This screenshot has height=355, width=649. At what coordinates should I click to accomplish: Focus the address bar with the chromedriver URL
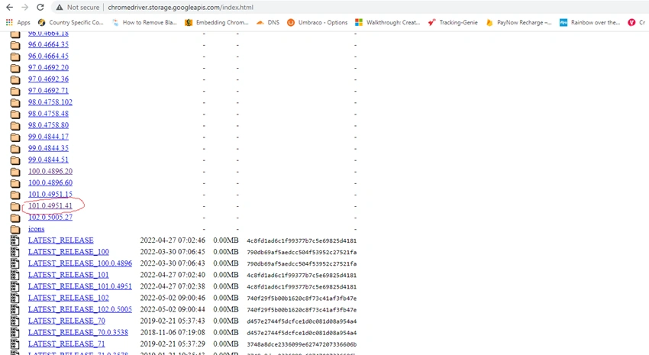click(180, 8)
